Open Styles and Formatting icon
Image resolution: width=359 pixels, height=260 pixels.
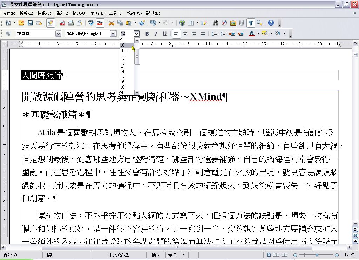click(8, 34)
